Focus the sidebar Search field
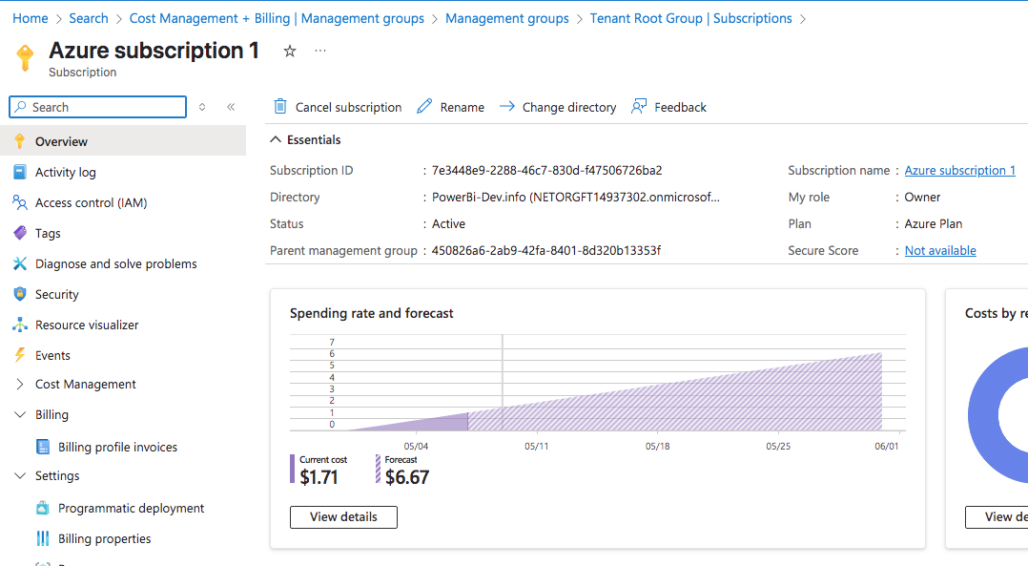Screen dimensions: 1028x566 click(97, 107)
